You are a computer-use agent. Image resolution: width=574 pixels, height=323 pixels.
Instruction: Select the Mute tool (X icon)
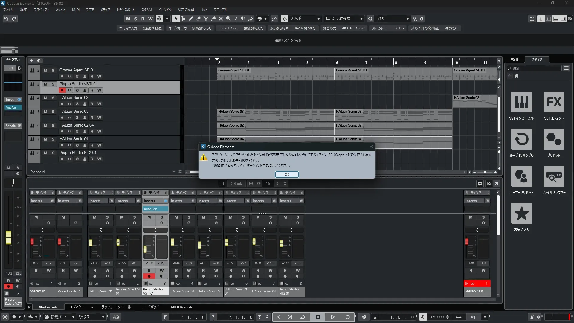coord(221,19)
